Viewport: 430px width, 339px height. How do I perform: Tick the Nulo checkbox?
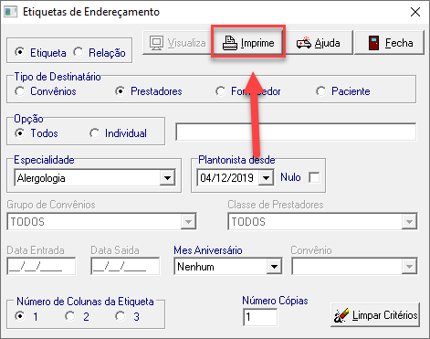pyautogui.click(x=314, y=177)
